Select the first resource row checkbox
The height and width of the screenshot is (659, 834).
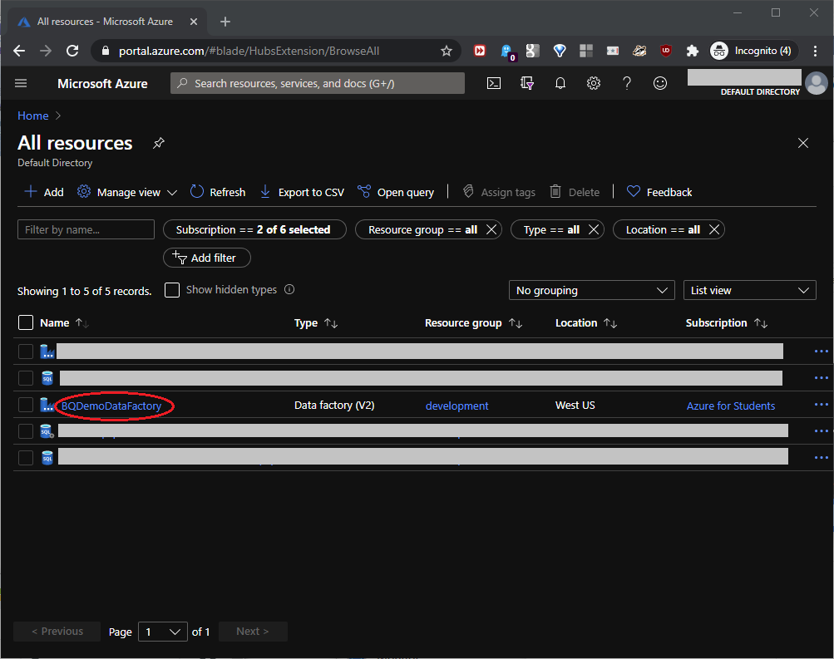(x=26, y=352)
